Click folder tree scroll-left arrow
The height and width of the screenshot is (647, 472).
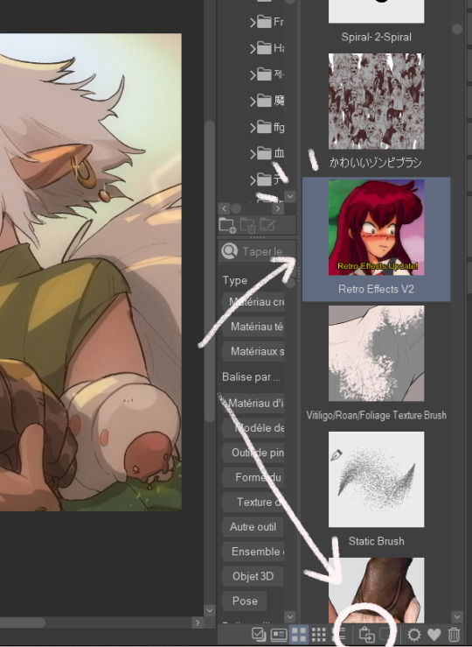[224, 208]
